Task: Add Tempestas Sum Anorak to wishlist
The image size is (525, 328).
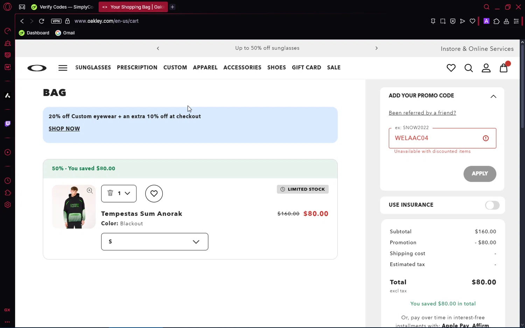Action: (154, 193)
